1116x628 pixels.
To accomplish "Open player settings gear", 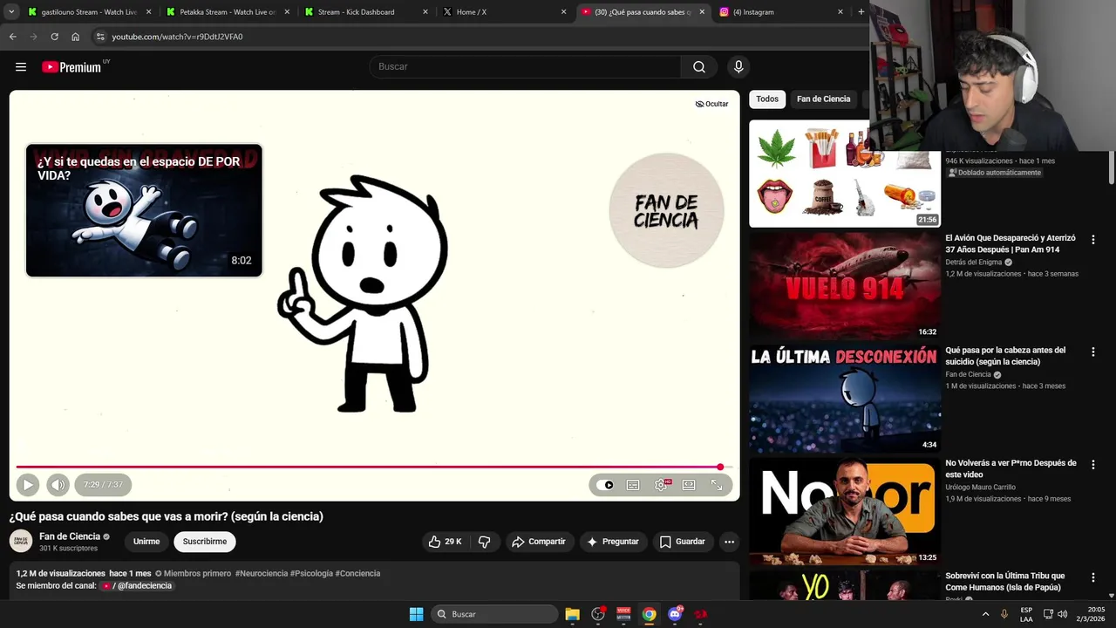I will 661,485.
